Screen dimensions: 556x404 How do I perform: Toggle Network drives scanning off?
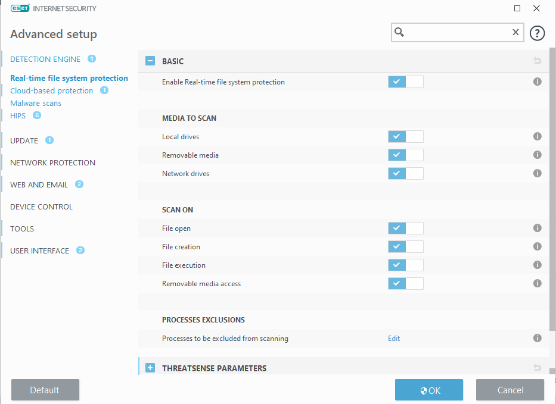pos(405,174)
